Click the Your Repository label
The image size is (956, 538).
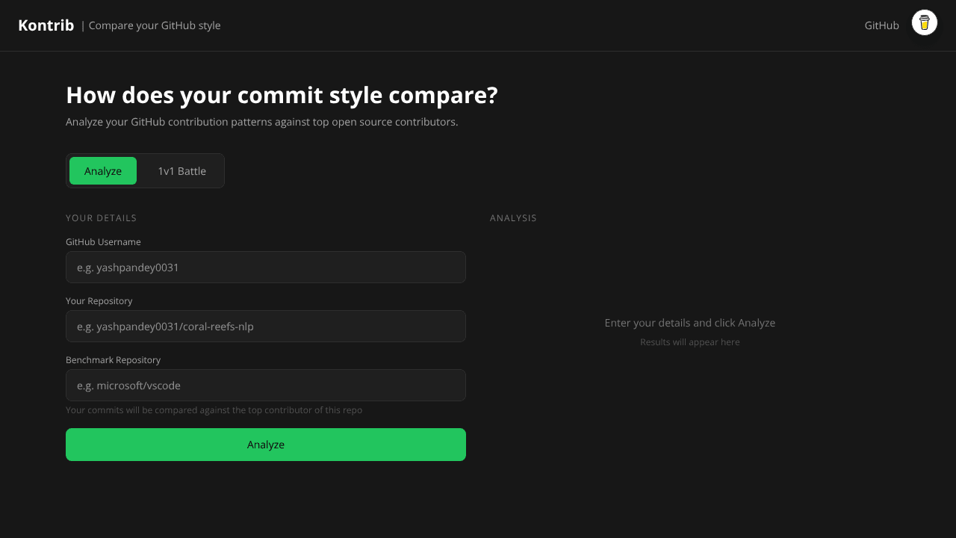(x=99, y=301)
